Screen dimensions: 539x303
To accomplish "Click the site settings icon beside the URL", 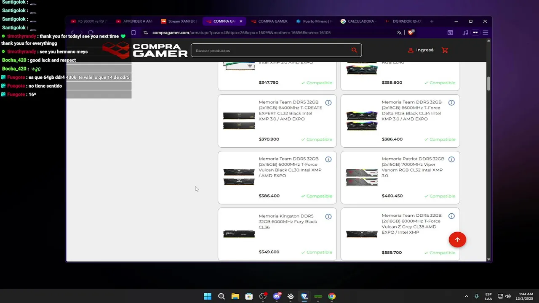I will point(146,32).
